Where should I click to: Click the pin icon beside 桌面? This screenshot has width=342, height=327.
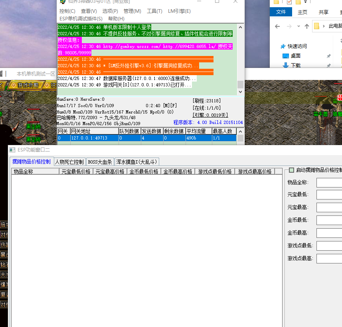329,56
